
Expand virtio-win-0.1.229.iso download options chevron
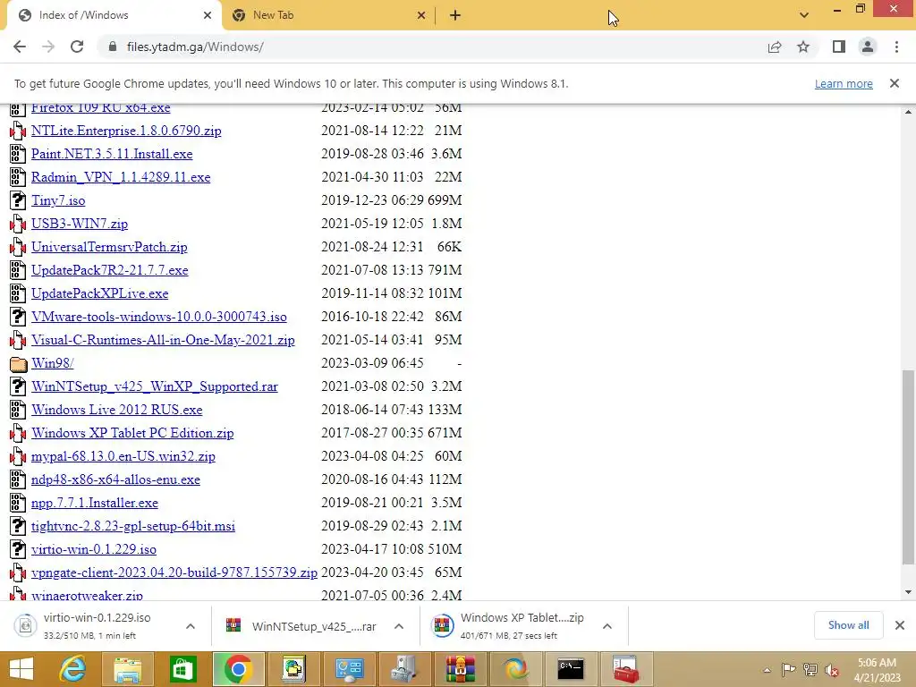pyautogui.click(x=191, y=626)
